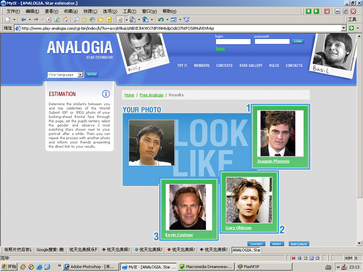Image resolution: width=363 pixels, height=272 pixels.
Task: Open Windows Media Player from quick launch
Action: 31,267
